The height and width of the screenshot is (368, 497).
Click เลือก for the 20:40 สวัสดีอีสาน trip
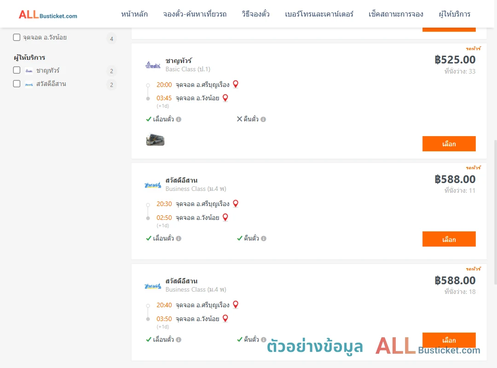(449, 340)
